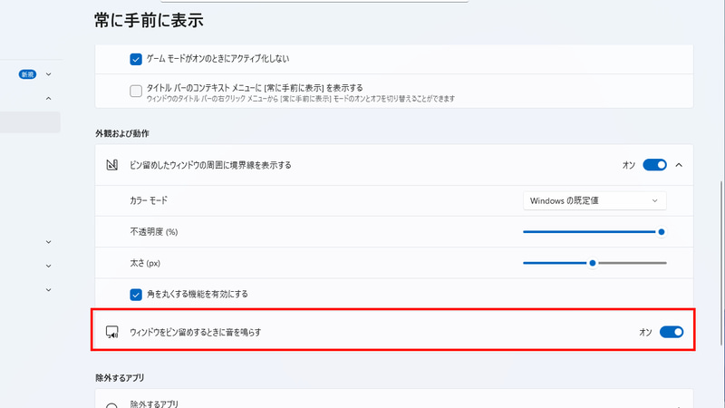Screen dimensions: 725x408
Task: Select the highlighted sidebar item
Action: point(30,122)
